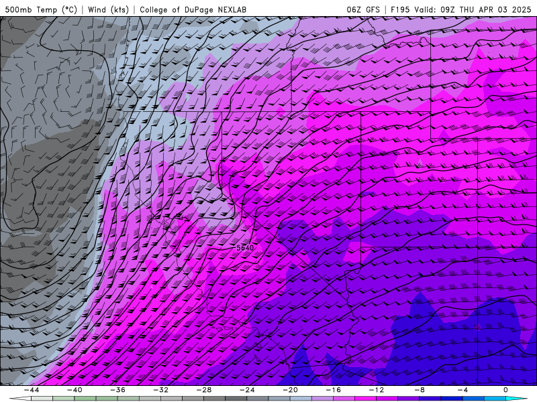Click the -28 colorbar label

(204, 390)
